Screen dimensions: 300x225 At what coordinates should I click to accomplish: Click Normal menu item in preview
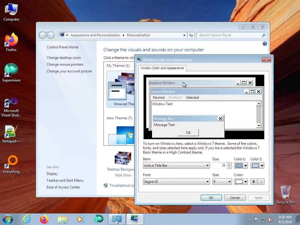coord(158,98)
